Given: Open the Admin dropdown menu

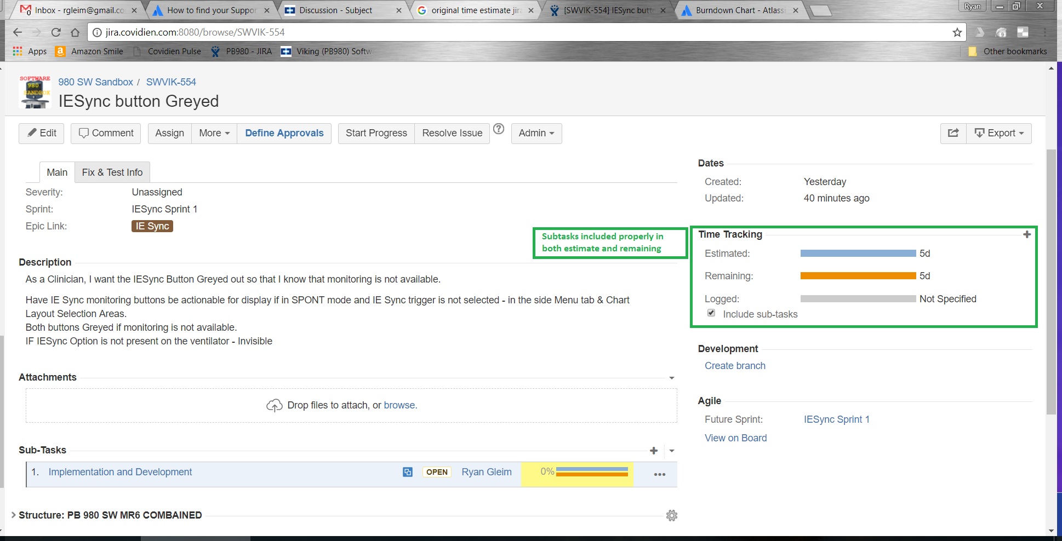Looking at the screenshot, I should tap(536, 133).
